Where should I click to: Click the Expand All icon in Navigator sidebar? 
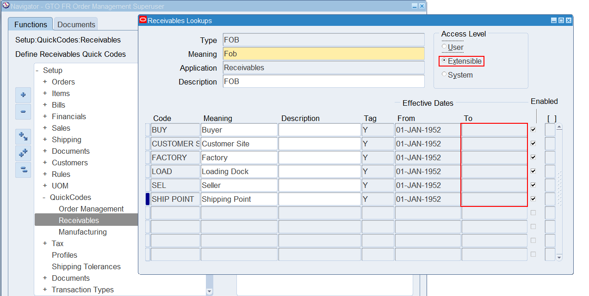tap(23, 153)
